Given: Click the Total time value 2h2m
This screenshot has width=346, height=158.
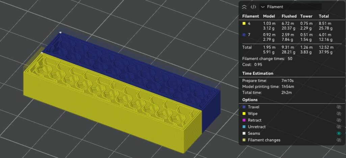Looking at the screenshot, I should click(x=287, y=92).
